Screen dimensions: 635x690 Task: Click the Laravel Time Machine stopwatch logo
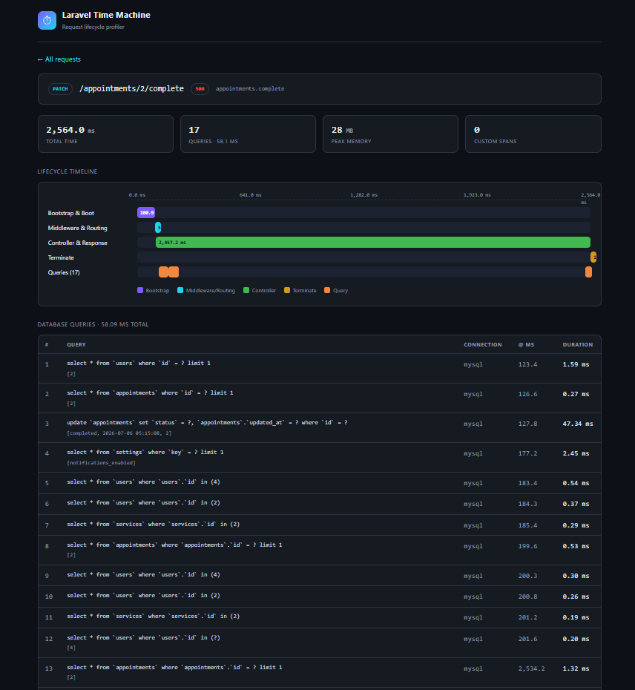pos(47,20)
